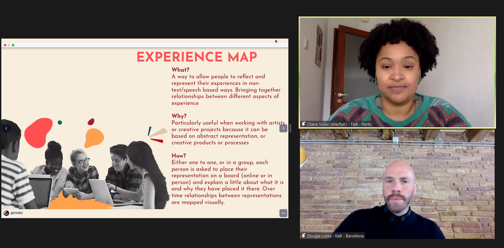
Task: Select Claire Sivier's video tile
Action: pos(397,72)
